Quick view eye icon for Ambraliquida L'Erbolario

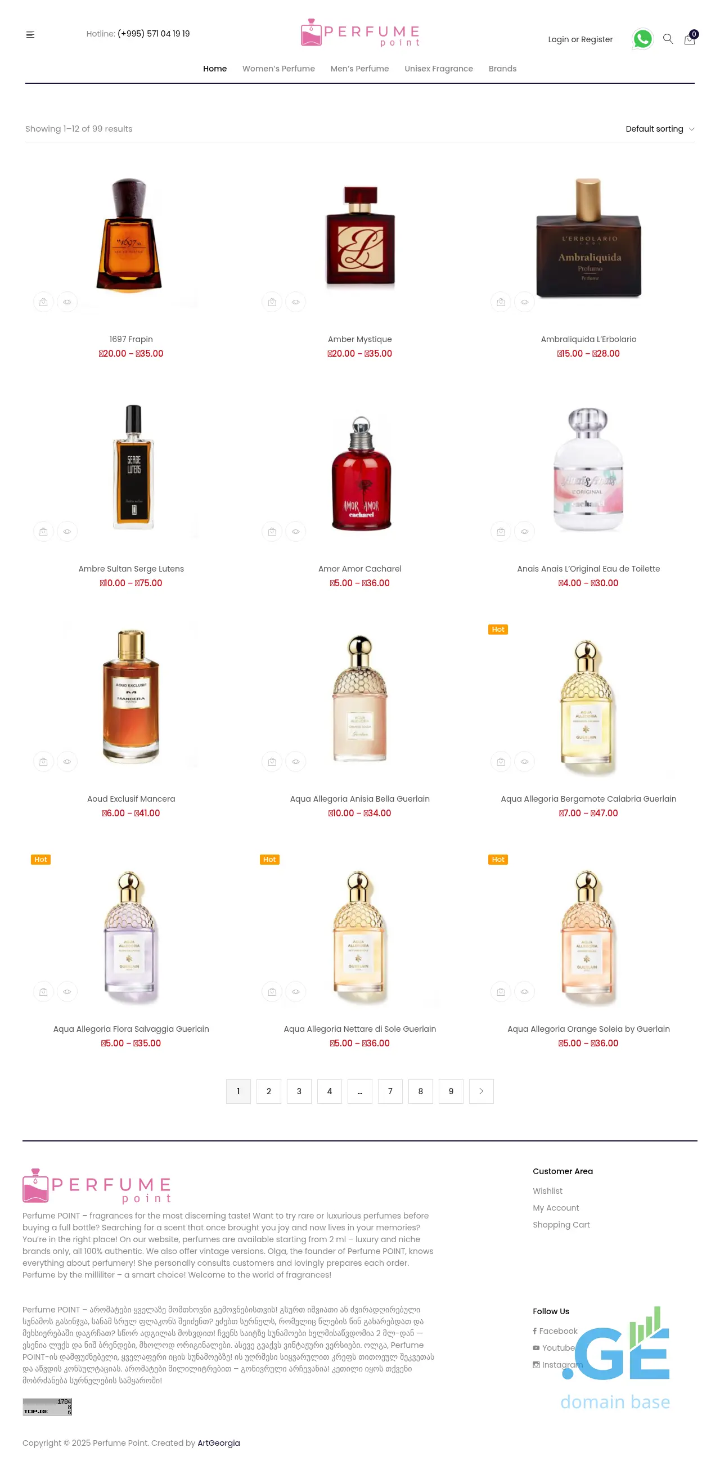[x=524, y=302]
